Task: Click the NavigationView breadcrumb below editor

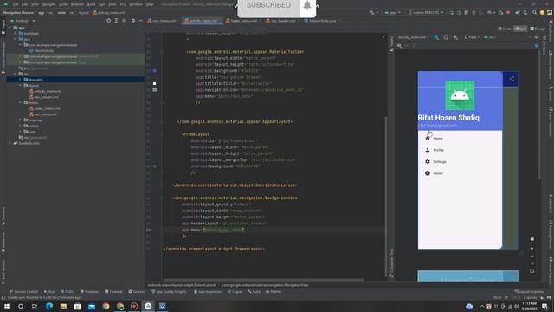Action: coord(266,285)
